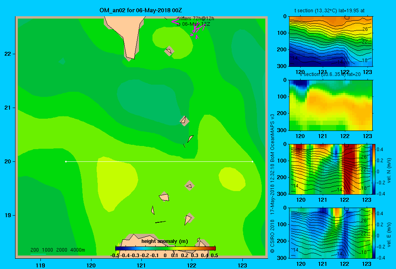Click the vel. E color scale bar
The height and width of the screenshot is (269, 396).
[374, 233]
